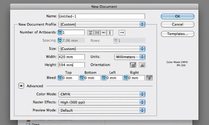Adjust the Right bleed stepper
Viewport: 209px width, 125px height.
tap(126, 78)
